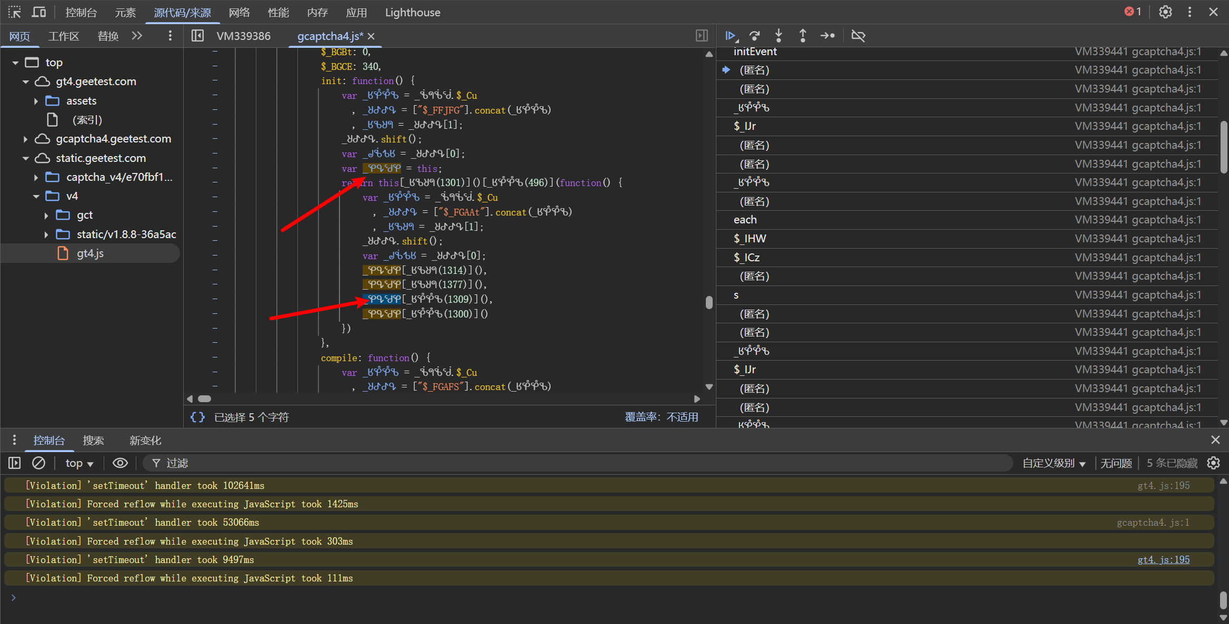This screenshot has height=624, width=1229.
Task: Open the Lighthouse tab
Action: (413, 12)
